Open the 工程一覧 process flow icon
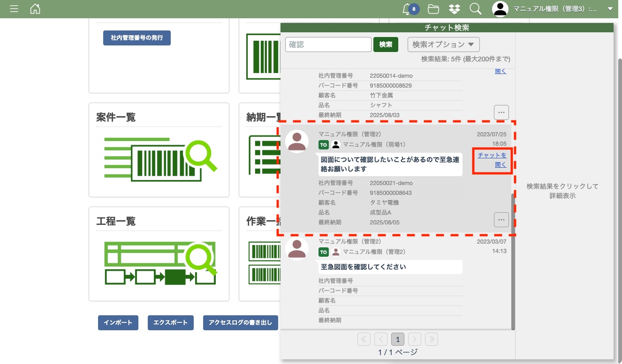 tap(160, 263)
